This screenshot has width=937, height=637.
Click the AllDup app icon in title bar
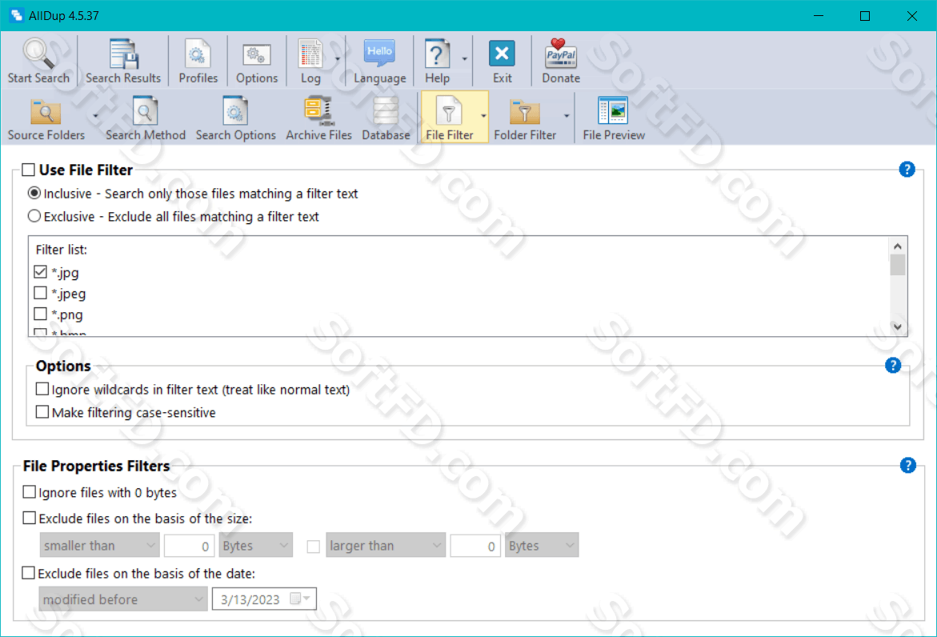point(16,15)
